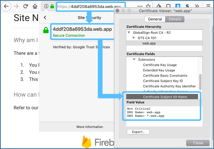214x149 pixels.
Task: Open the page actions three-dot menu
Action: pos(140,6)
